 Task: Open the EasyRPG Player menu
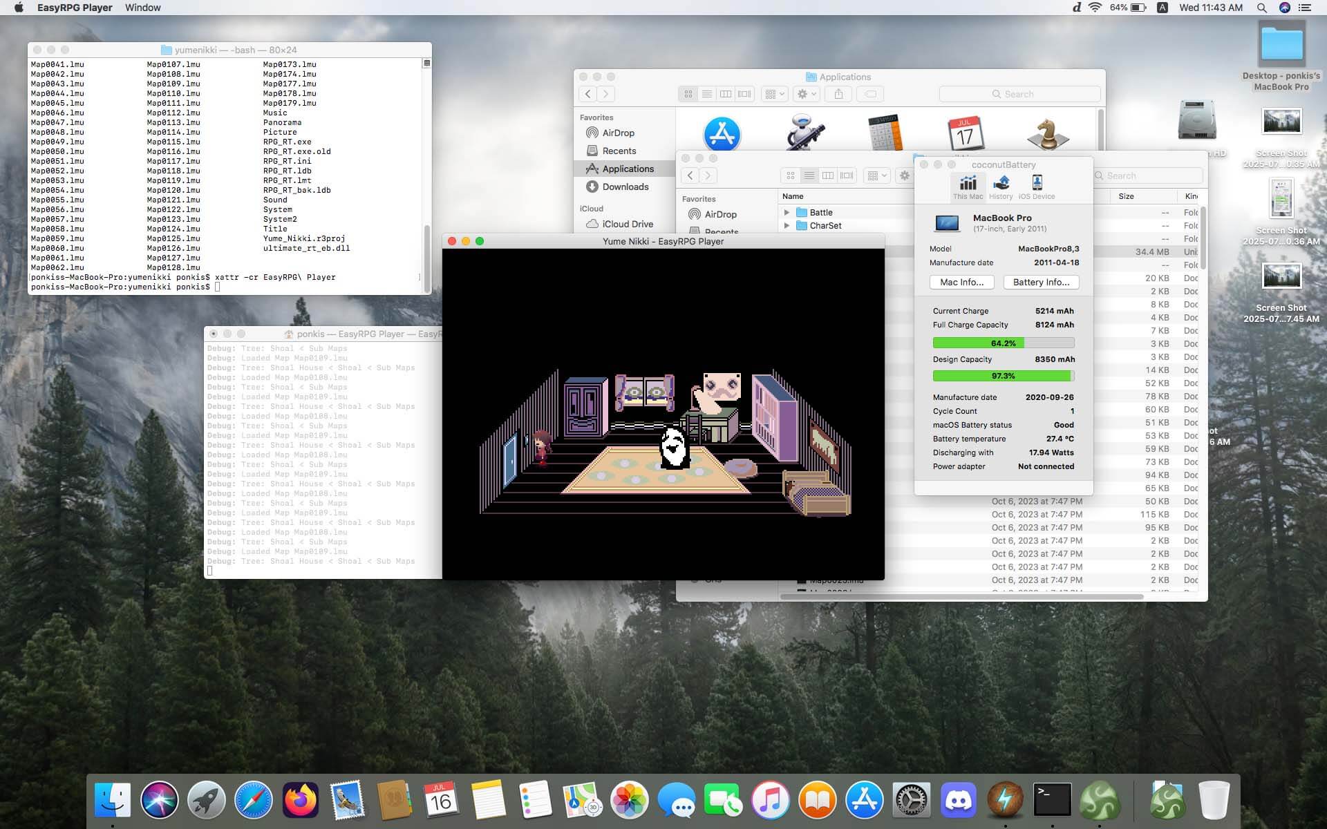[75, 8]
